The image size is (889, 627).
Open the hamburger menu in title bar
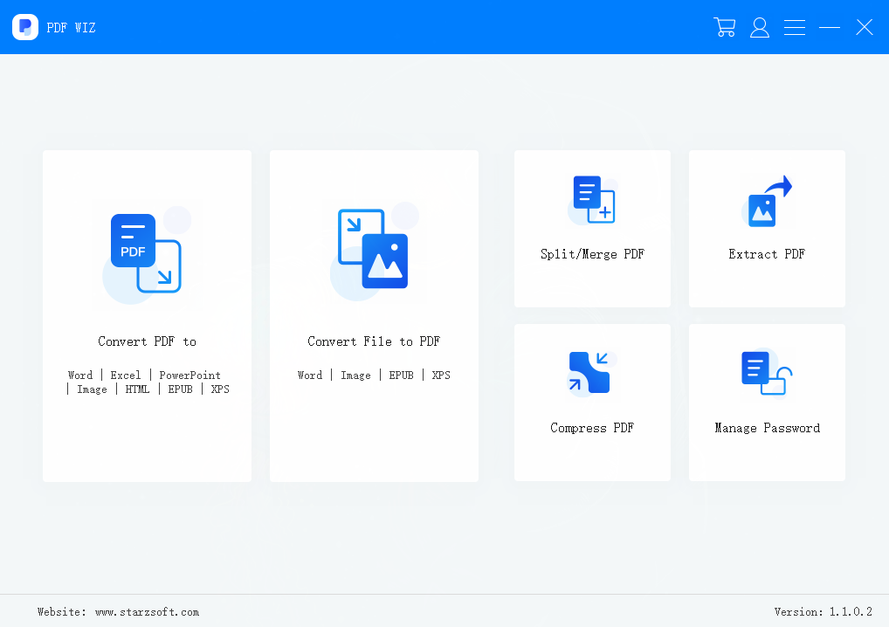(795, 27)
